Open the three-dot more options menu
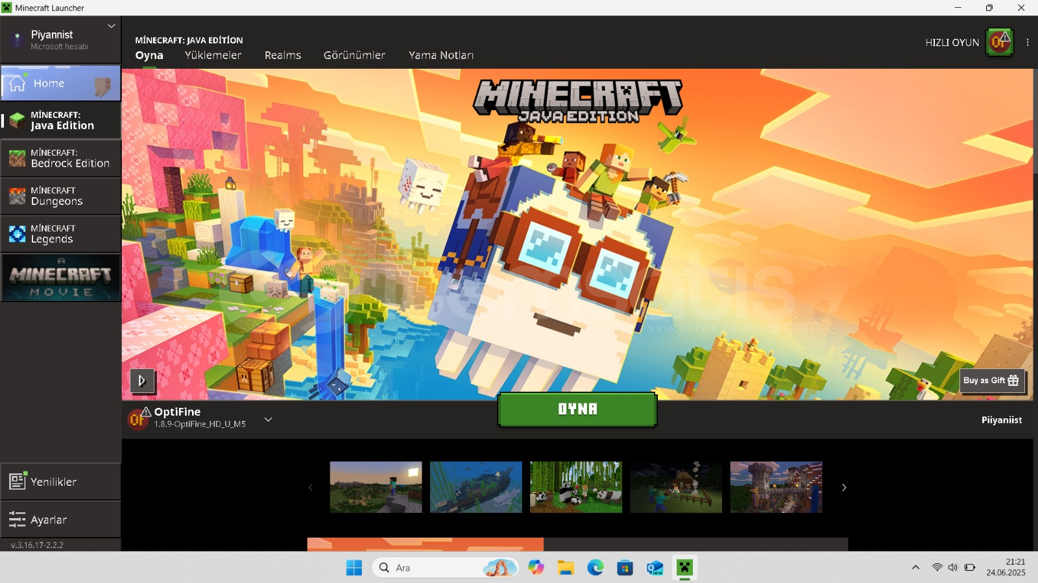 click(1028, 42)
